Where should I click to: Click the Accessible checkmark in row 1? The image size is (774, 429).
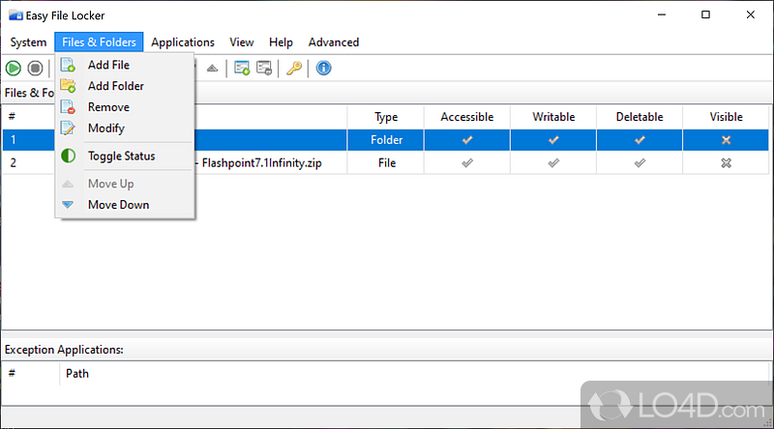pyautogui.click(x=467, y=140)
